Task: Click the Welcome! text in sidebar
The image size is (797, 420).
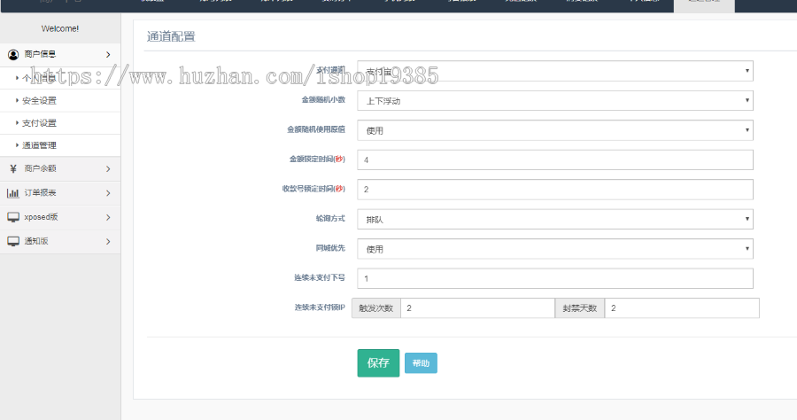Action: coord(60,28)
